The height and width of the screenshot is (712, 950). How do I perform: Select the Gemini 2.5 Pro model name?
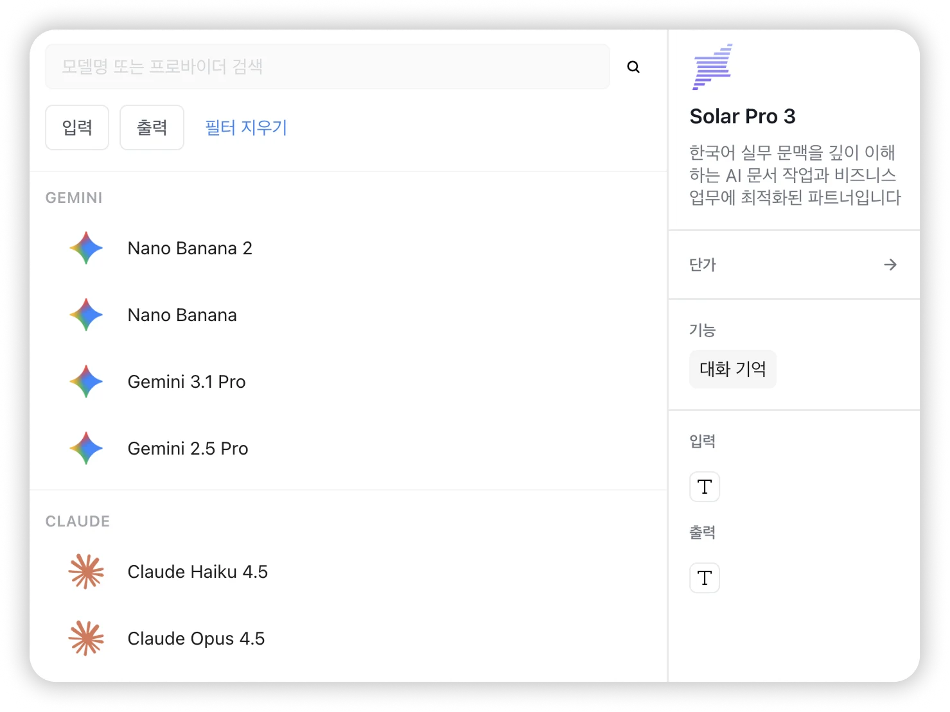click(x=188, y=449)
